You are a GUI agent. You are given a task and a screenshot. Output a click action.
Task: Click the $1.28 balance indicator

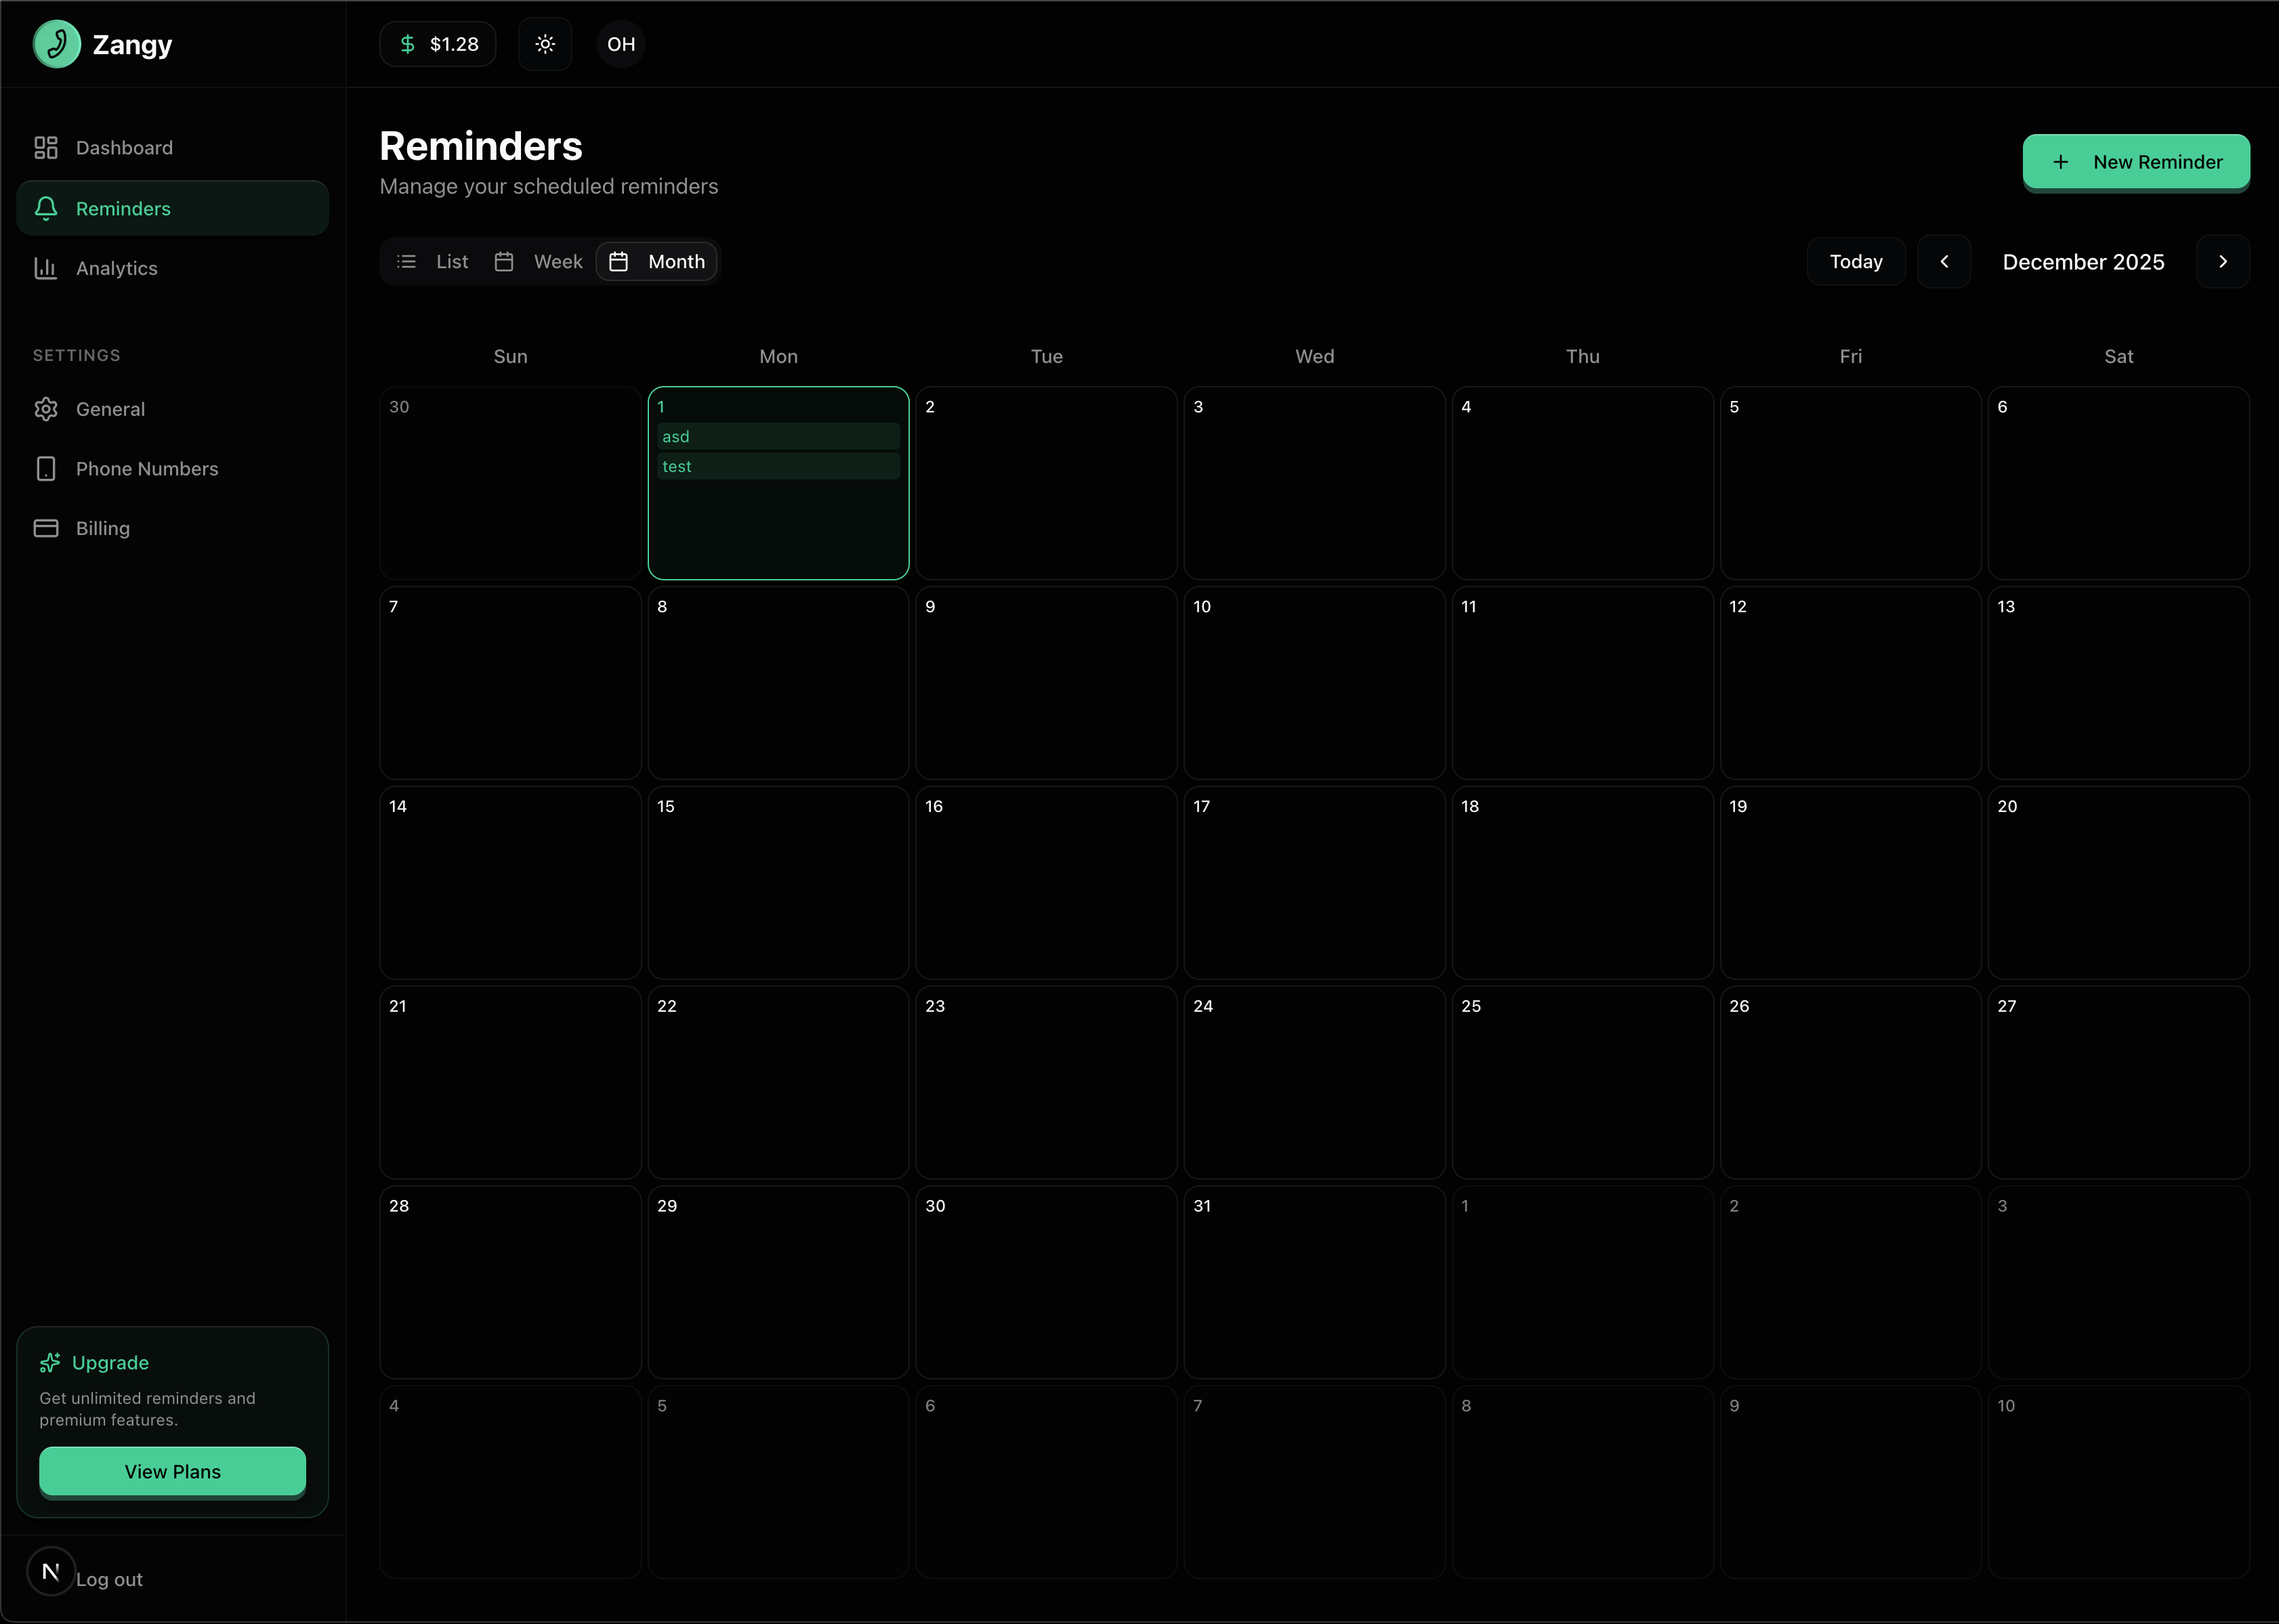[x=438, y=44]
